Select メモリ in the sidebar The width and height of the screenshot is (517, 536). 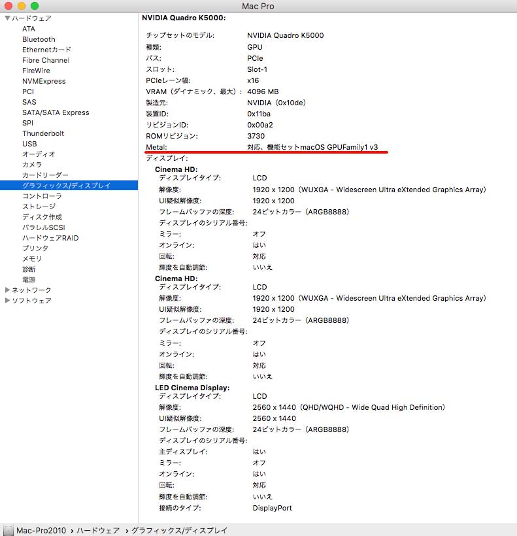tap(32, 259)
